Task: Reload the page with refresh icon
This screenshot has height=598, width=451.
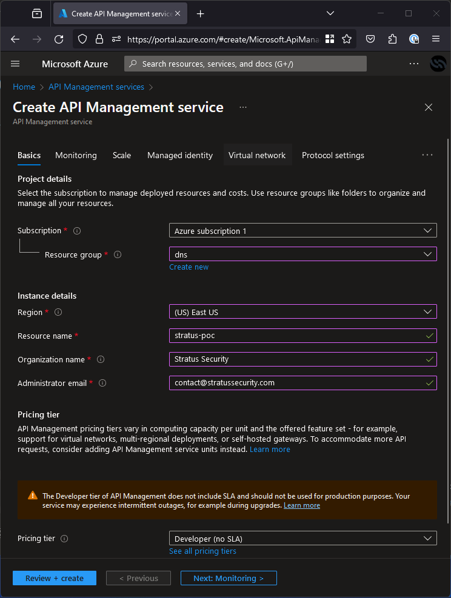Action: pos(59,39)
